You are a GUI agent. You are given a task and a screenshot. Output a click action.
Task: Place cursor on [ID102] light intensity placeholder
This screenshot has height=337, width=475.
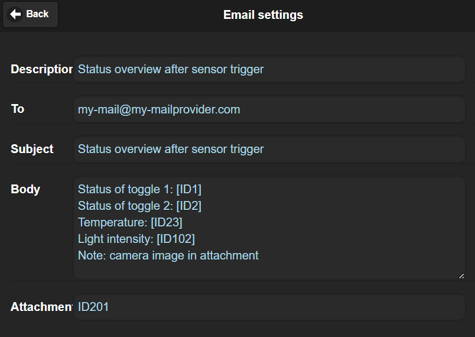[x=175, y=239]
